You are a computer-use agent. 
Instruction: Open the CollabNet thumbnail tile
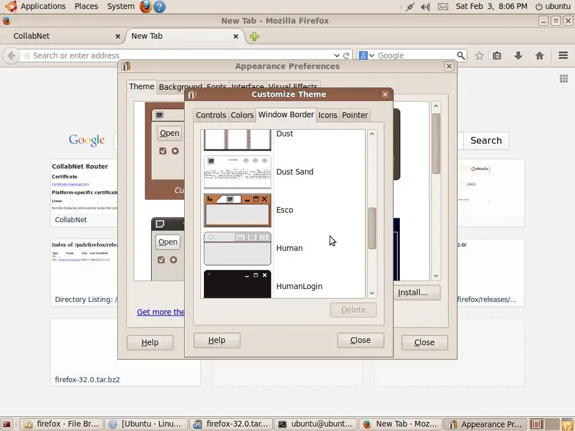[84, 193]
